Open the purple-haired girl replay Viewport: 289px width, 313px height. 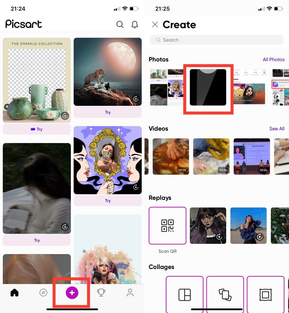[x=208, y=226]
